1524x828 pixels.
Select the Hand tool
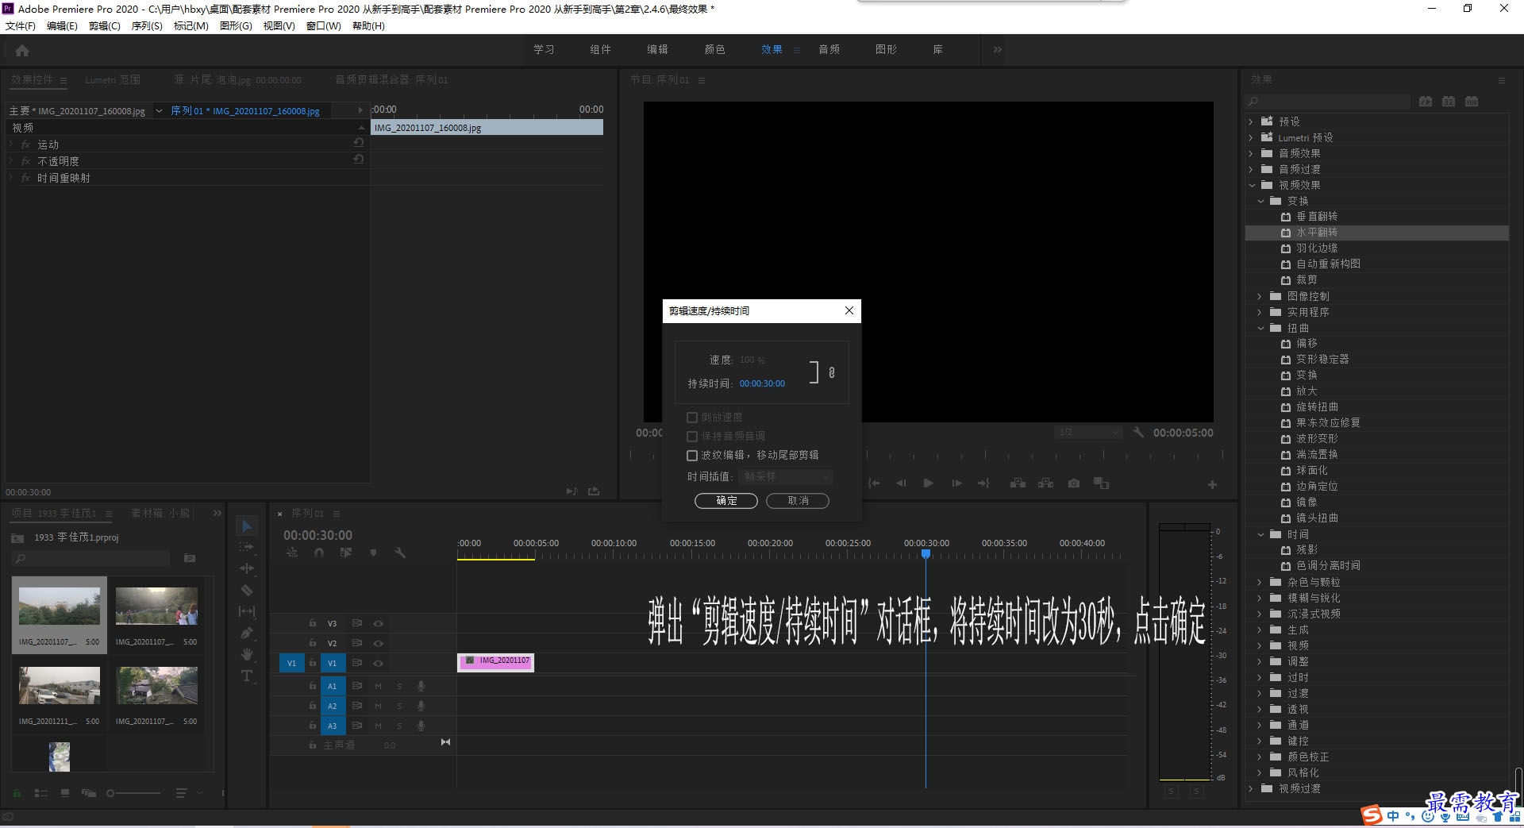[247, 654]
